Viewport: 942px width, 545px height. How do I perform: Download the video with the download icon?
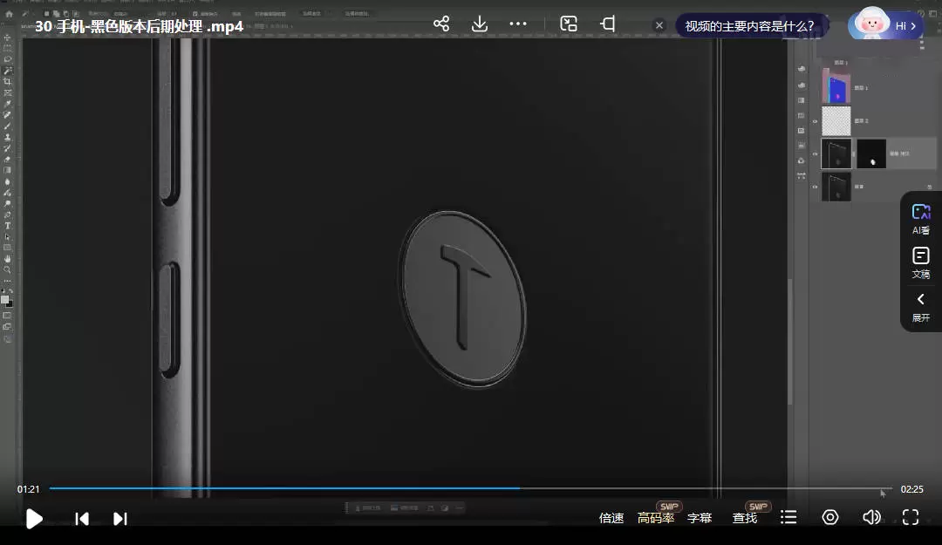(x=479, y=24)
